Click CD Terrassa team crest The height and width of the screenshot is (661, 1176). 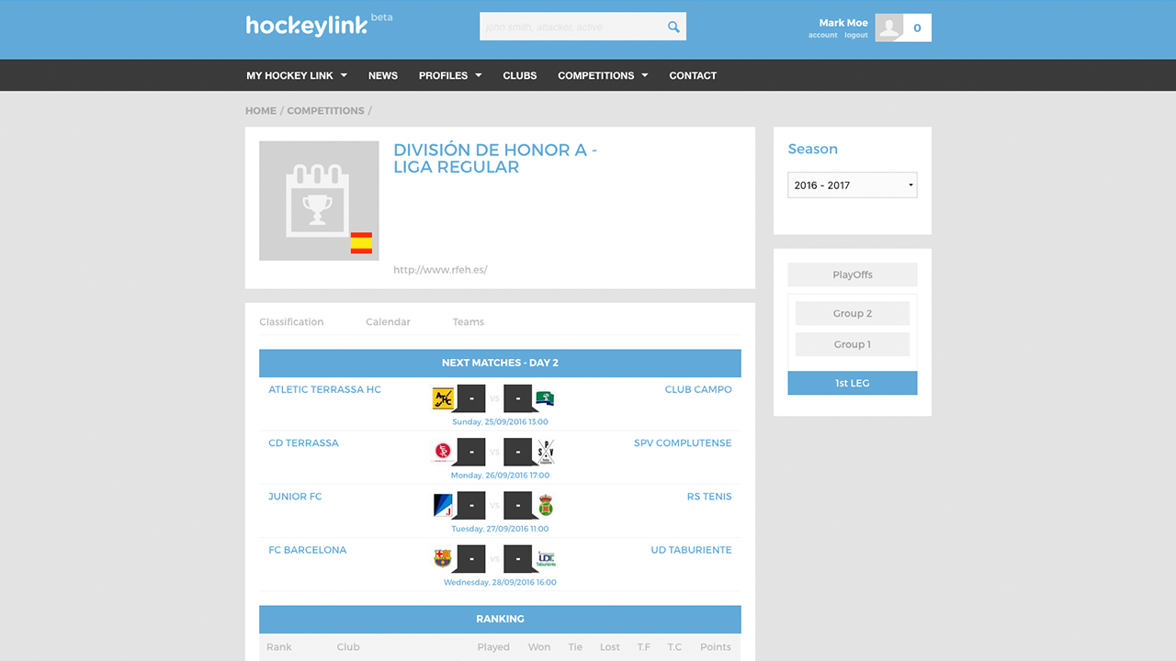(x=443, y=452)
